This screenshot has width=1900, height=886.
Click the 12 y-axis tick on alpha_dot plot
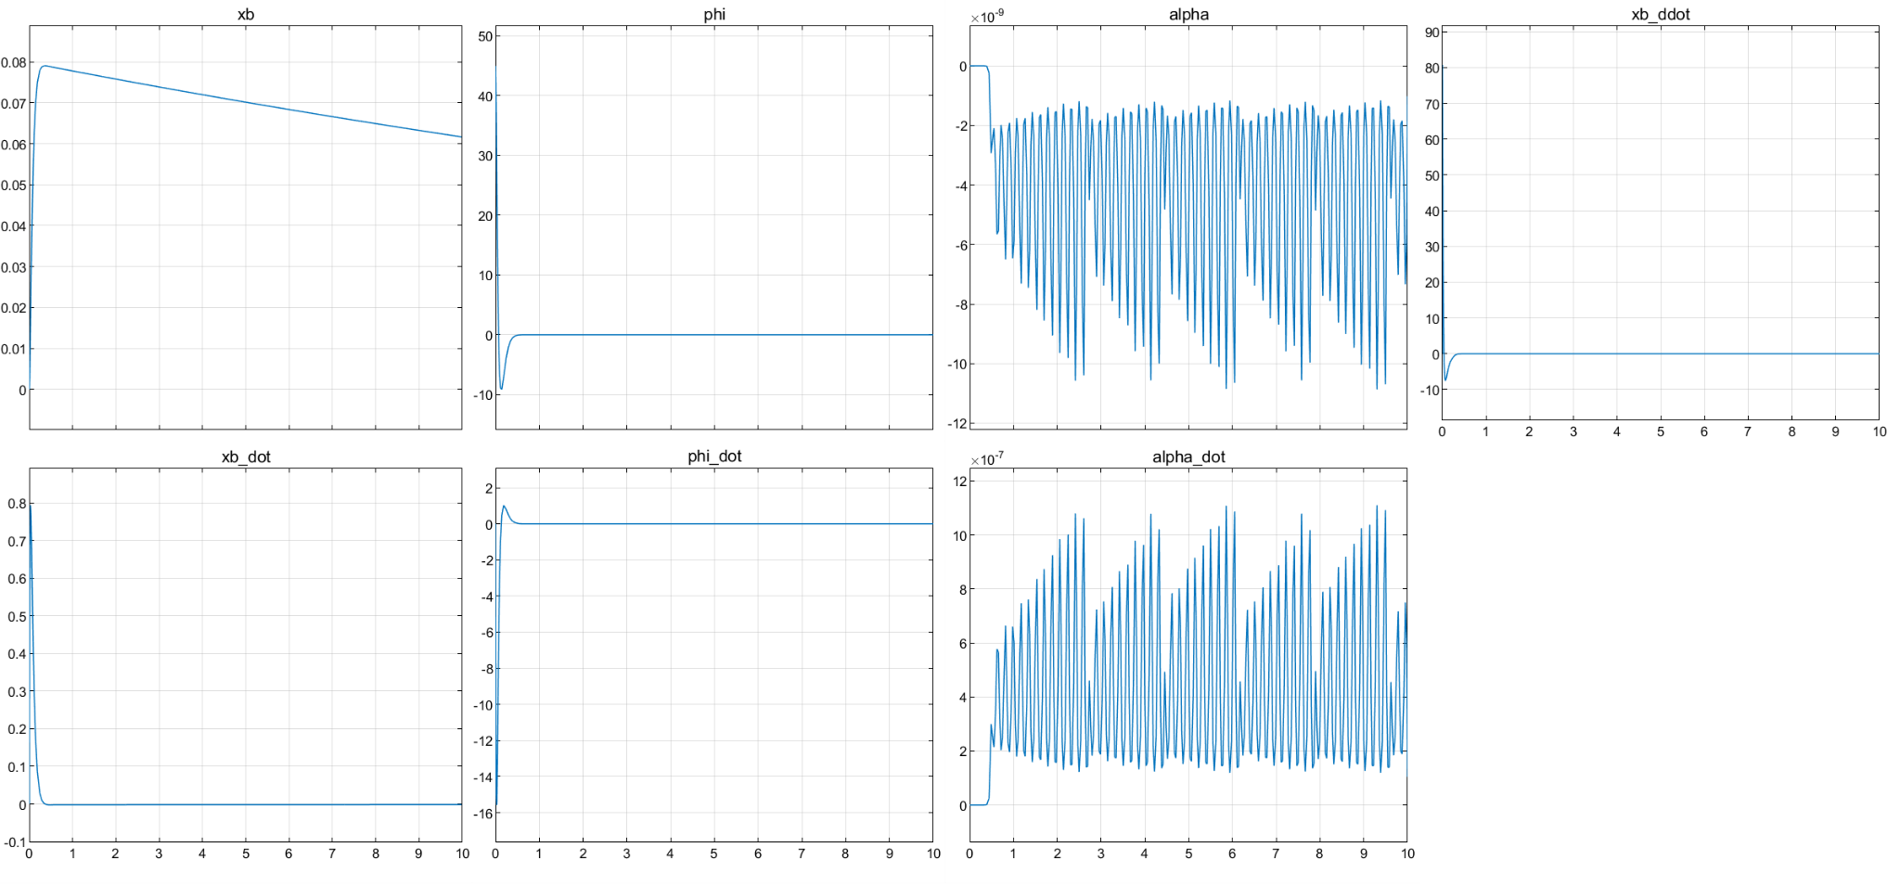coord(959,481)
